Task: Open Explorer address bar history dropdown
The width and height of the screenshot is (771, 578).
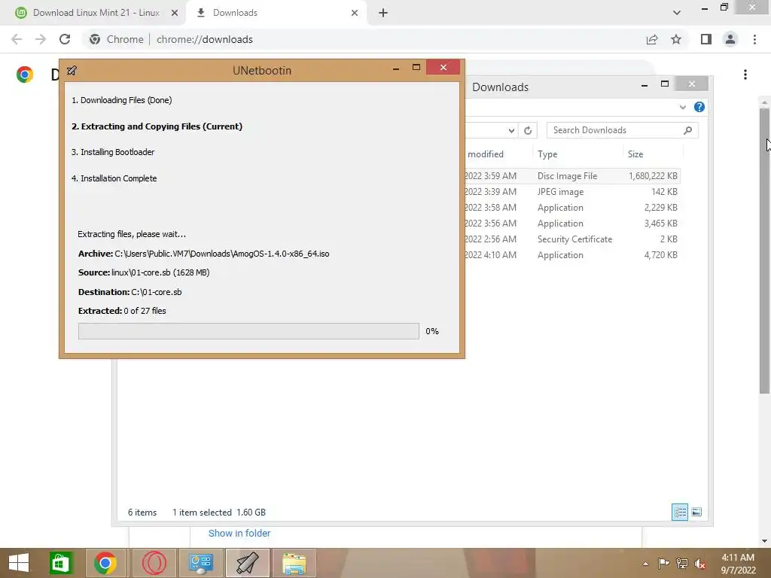Action: click(x=511, y=130)
